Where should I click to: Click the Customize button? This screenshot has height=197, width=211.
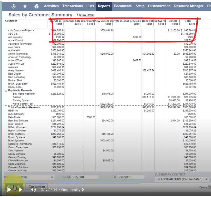[x=37, y=187]
